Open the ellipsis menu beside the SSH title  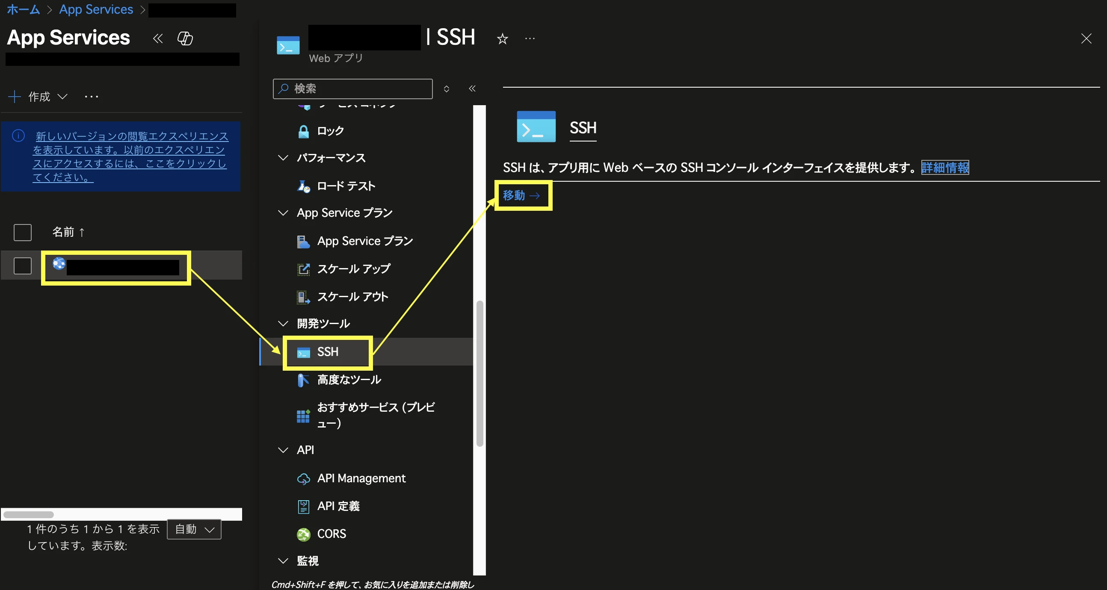[529, 38]
